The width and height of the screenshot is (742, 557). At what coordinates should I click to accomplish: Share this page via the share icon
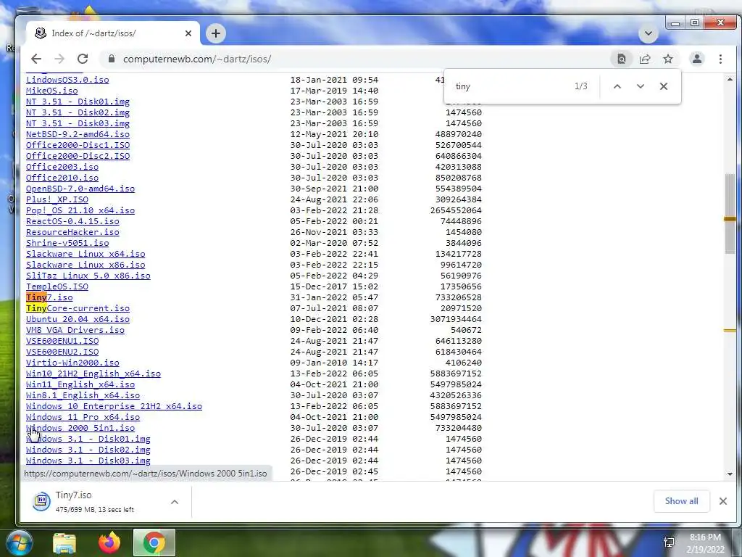644,59
